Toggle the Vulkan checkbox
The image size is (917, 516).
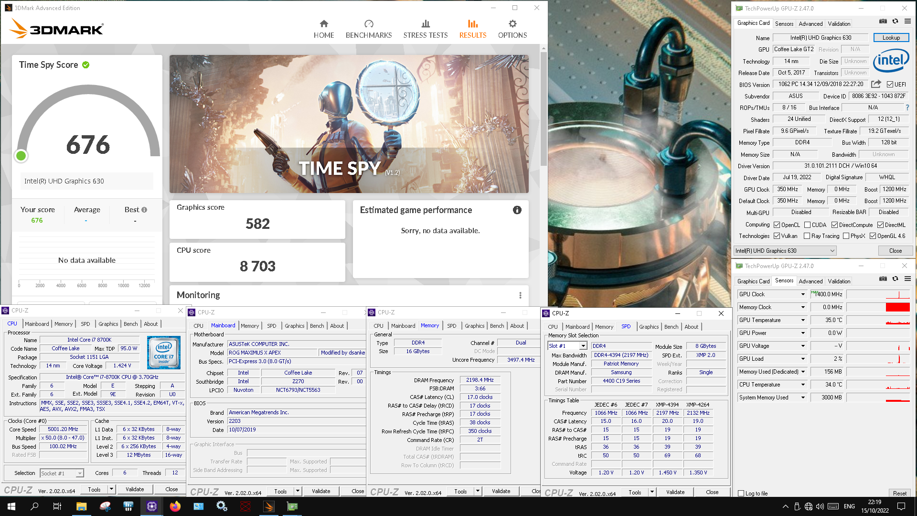[777, 236]
